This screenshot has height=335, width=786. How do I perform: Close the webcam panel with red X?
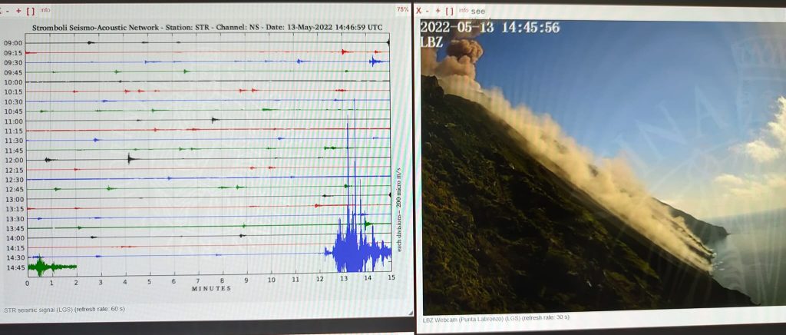[419, 11]
